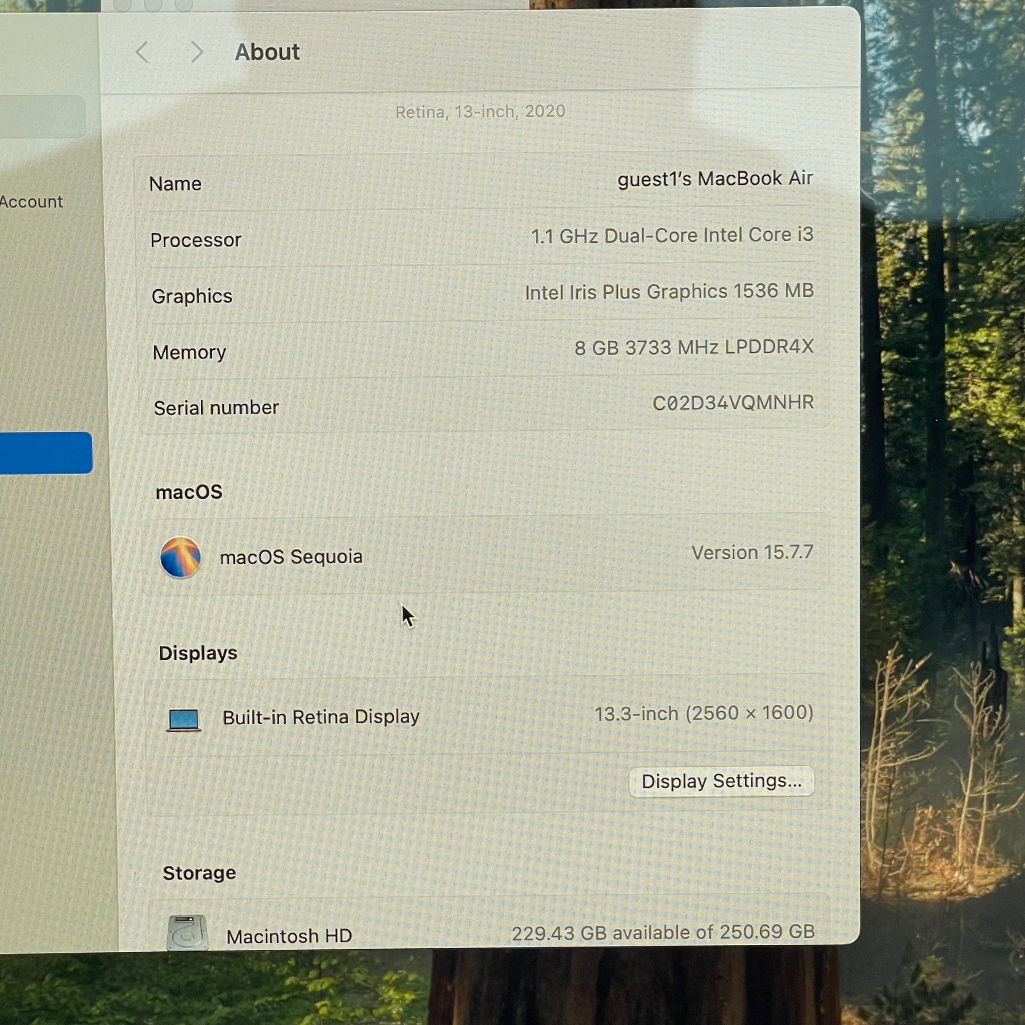Click the 13.3-inch (2560 × 1600) value

pos(704,713)
